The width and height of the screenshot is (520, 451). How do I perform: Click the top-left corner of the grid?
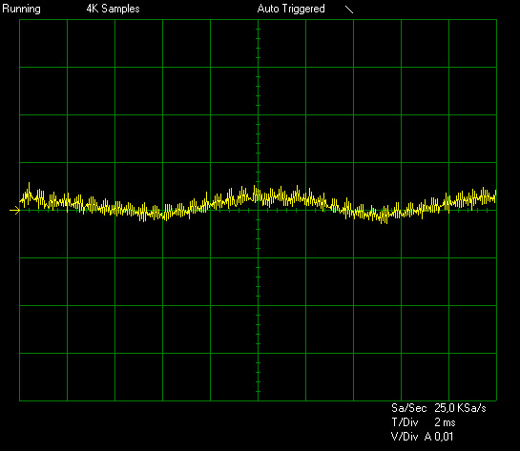click(20, 20)
